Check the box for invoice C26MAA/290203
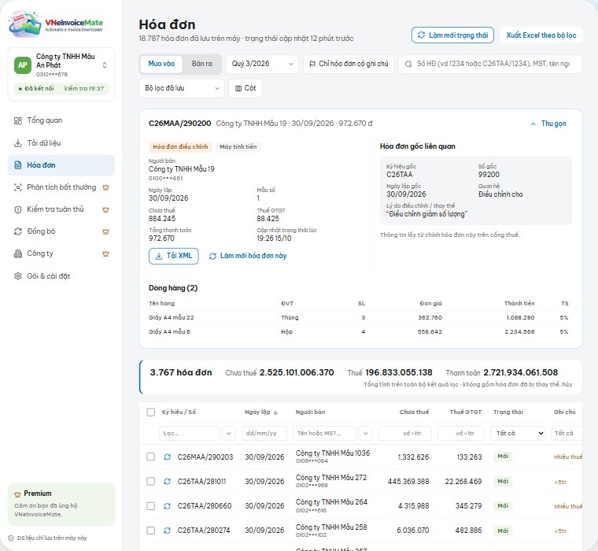Screen dimensions: 598x551 click(150, 457)
